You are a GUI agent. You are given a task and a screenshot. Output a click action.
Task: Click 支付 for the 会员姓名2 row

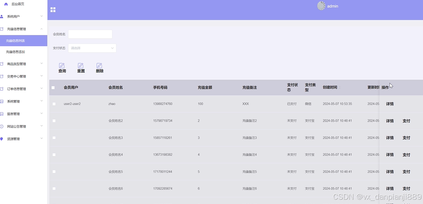pos(406,121)
